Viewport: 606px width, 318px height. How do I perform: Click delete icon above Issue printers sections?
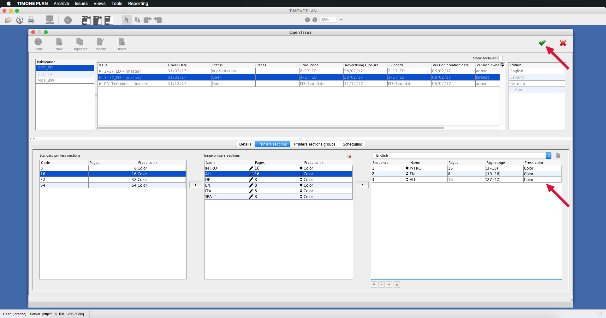click(349, 155)
